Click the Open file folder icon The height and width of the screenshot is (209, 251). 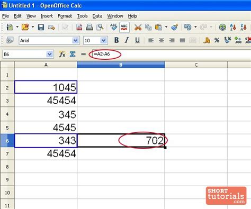pos(25,27)
